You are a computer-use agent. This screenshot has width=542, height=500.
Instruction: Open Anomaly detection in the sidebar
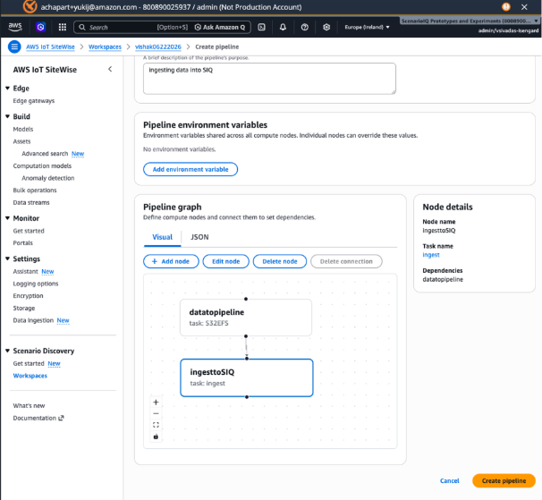pyautogui.click(x=48, y=178)
